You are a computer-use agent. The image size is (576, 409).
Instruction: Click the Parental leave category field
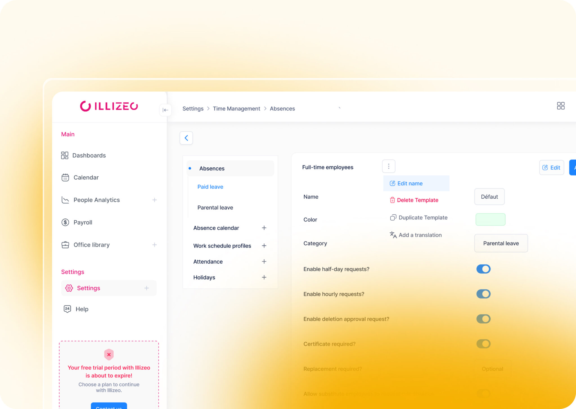[x=501, y=243]
